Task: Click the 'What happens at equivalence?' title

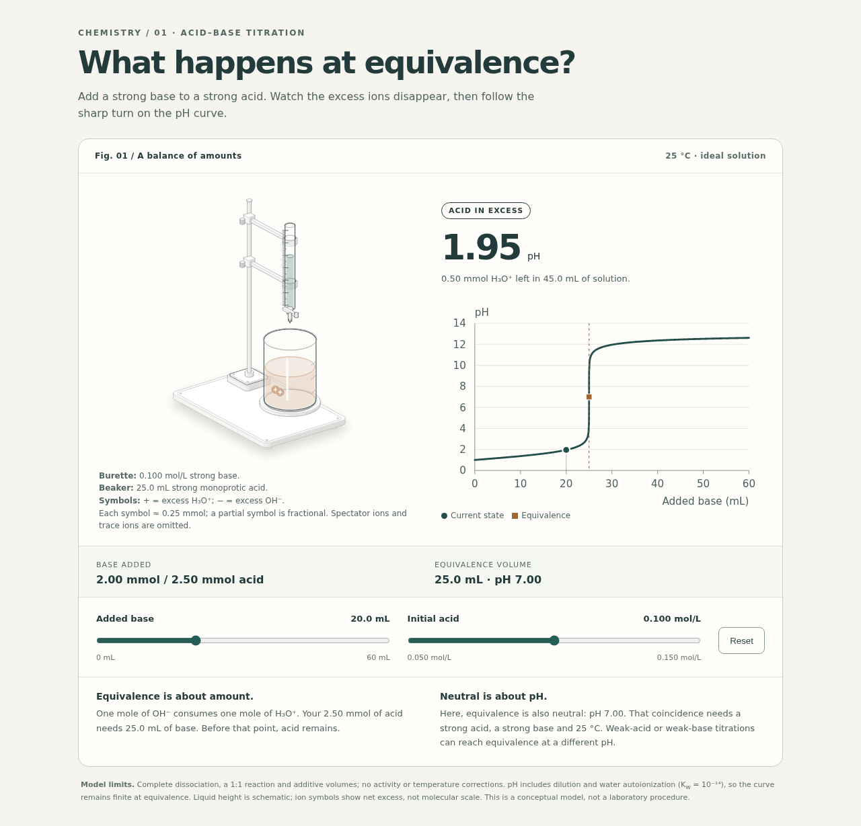Action: [327, 63]
